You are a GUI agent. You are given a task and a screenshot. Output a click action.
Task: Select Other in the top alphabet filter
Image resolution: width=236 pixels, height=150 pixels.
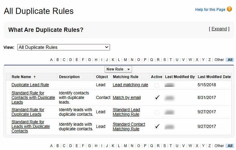click(x=219, y=60)
